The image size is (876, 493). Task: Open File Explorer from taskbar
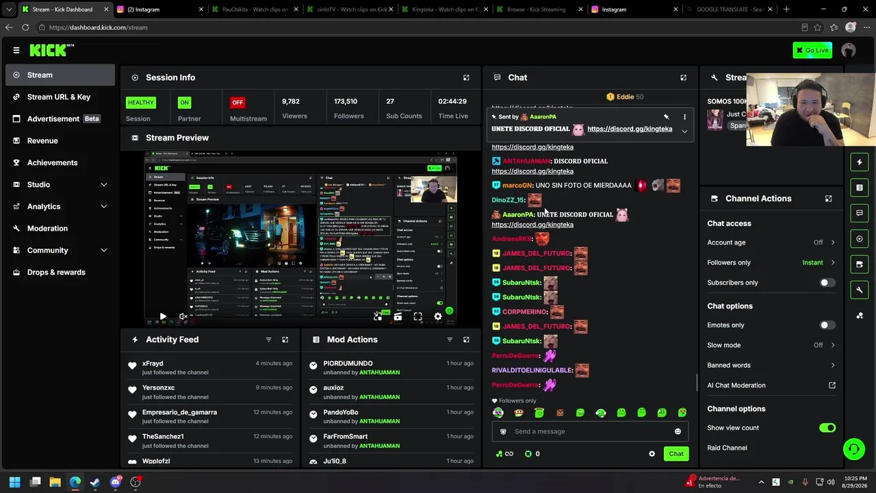click(55, 482)
